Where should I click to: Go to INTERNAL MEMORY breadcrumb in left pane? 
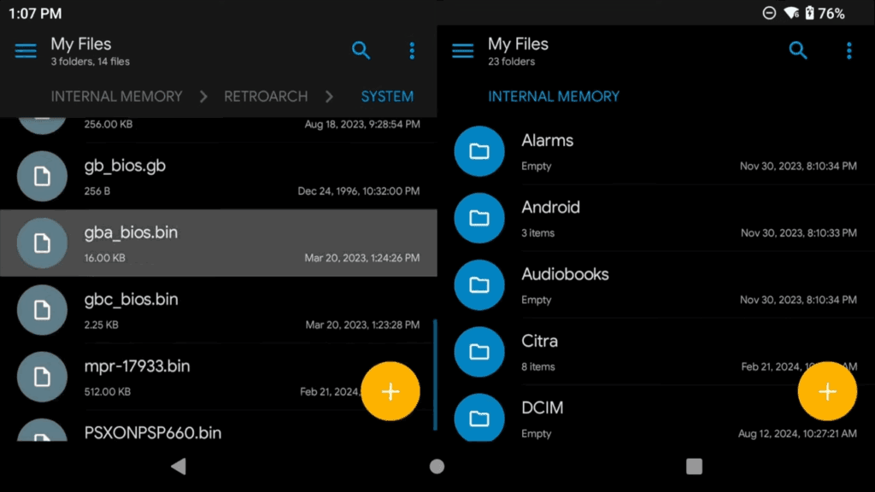(x=117, y=97)
